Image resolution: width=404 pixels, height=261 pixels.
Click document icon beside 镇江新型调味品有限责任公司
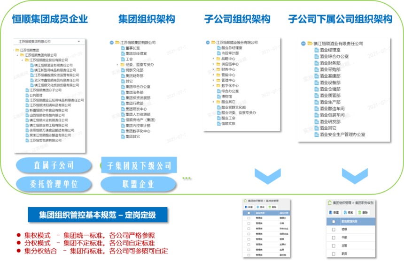click(32, 70)
